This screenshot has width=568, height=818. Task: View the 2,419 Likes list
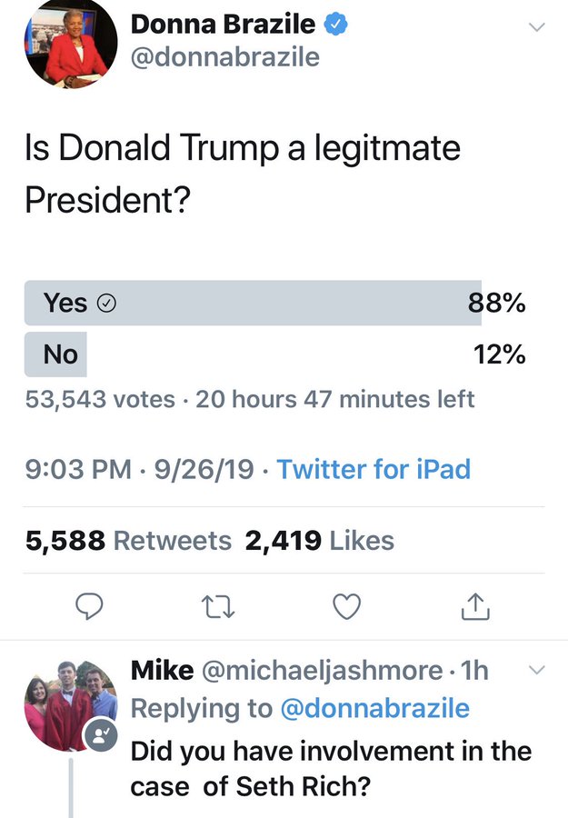320,541
